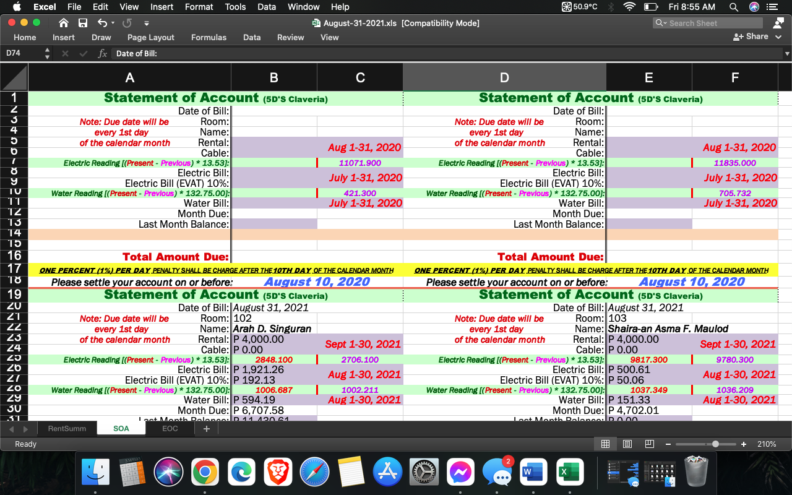Click the Home icon in the title bar
Image resolution: width=792 pixels, height=495 pixels.
(x=63, y=23)
